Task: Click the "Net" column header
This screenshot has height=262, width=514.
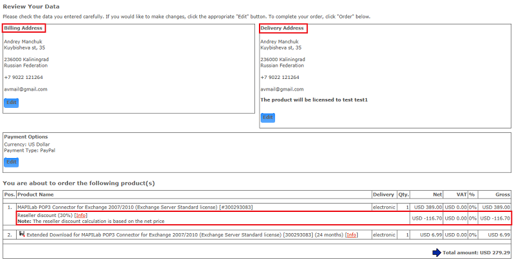Action: coord(438,195)
